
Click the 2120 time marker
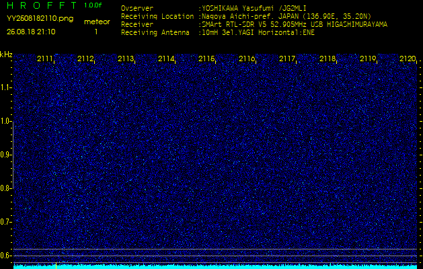(x=408, y=59)
